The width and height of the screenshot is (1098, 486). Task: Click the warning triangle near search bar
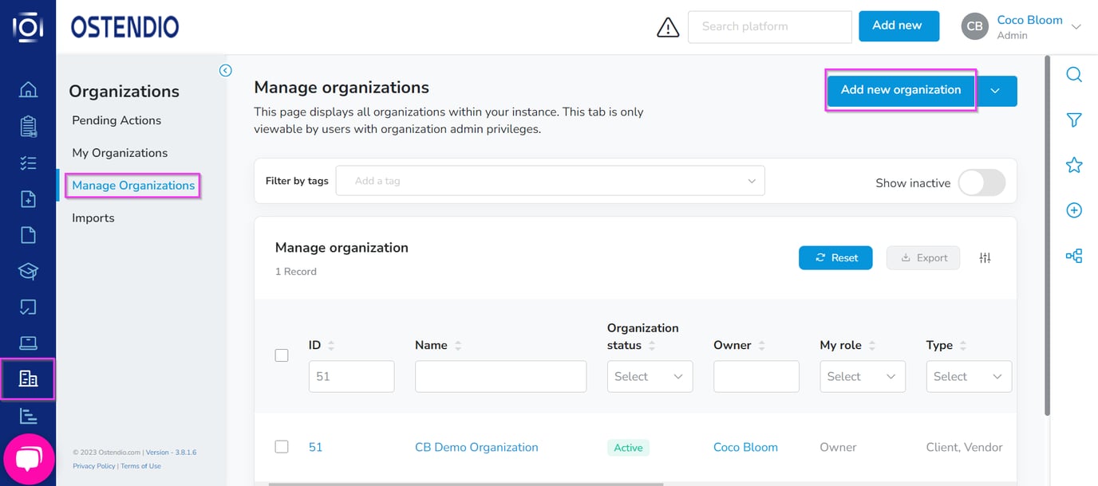(x=668, y=26)
